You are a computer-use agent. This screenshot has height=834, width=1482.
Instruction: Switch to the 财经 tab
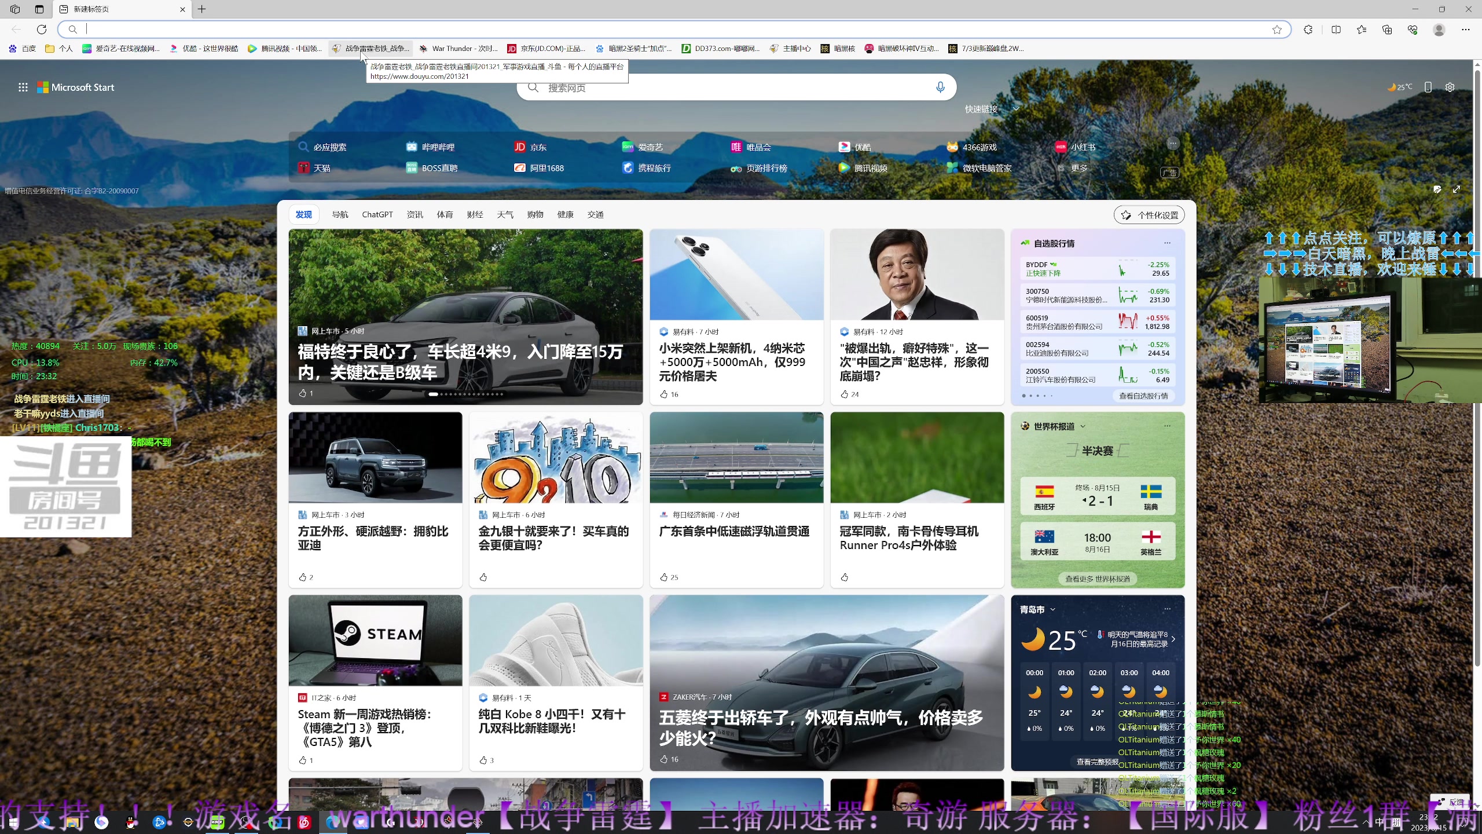[x=474, y=214]
